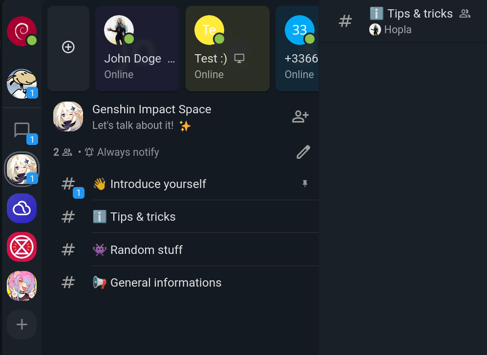
Task: Toggle the Always notify bell setting
Action: [123, 152]
